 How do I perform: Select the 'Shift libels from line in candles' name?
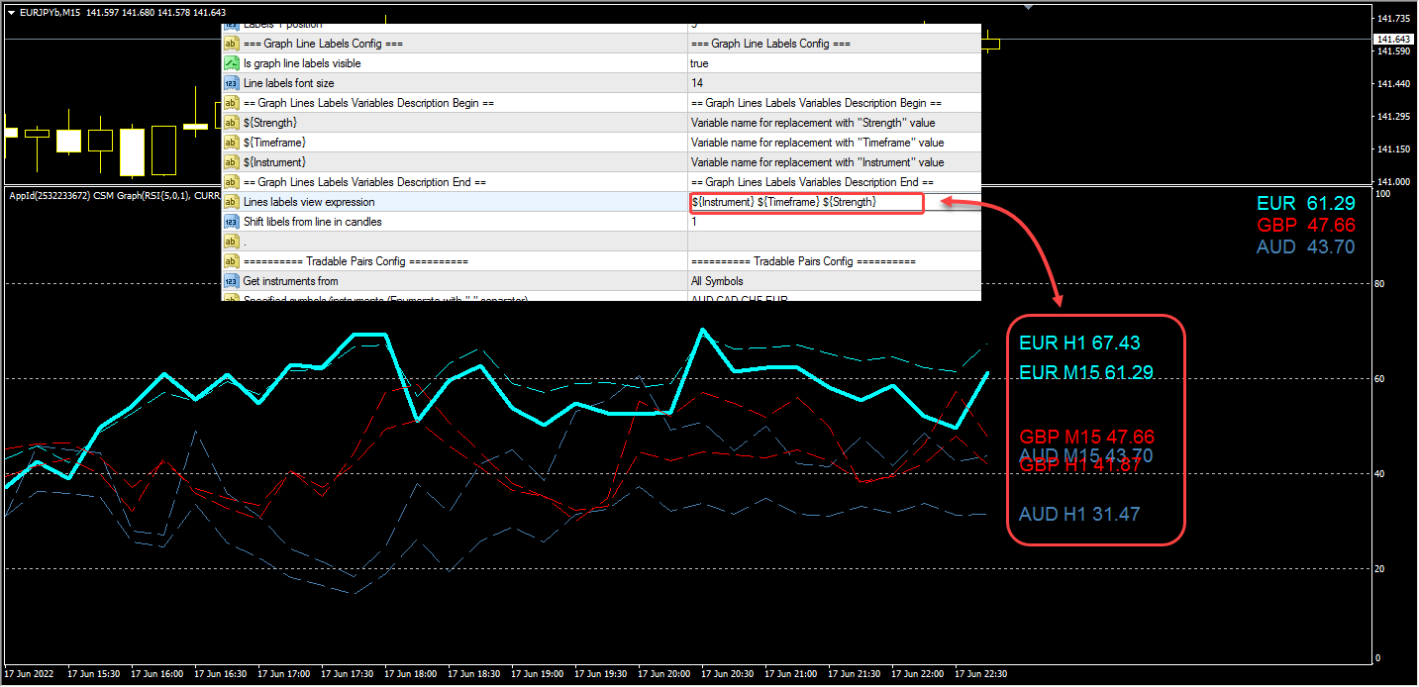click(x=312, y=222)
